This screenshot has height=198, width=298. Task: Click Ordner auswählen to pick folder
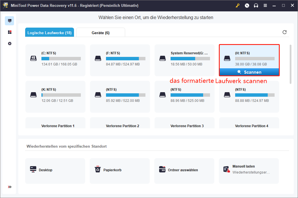(184, 170)
